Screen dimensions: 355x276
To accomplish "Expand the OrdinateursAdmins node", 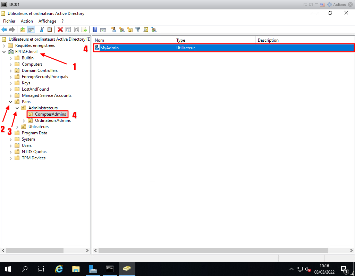I will pos(24,120).
